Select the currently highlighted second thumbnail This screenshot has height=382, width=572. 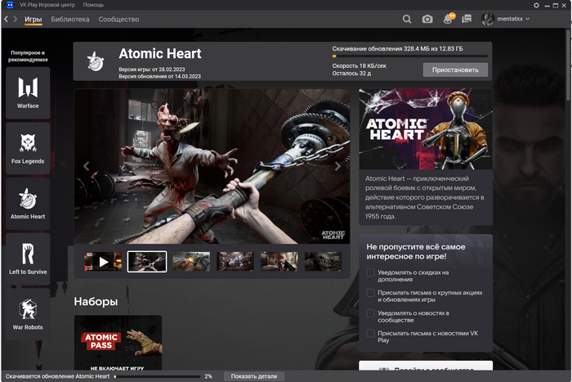(147, 262)
